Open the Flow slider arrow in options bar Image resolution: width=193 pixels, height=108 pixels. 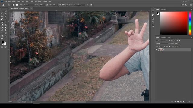pos(57,5)
